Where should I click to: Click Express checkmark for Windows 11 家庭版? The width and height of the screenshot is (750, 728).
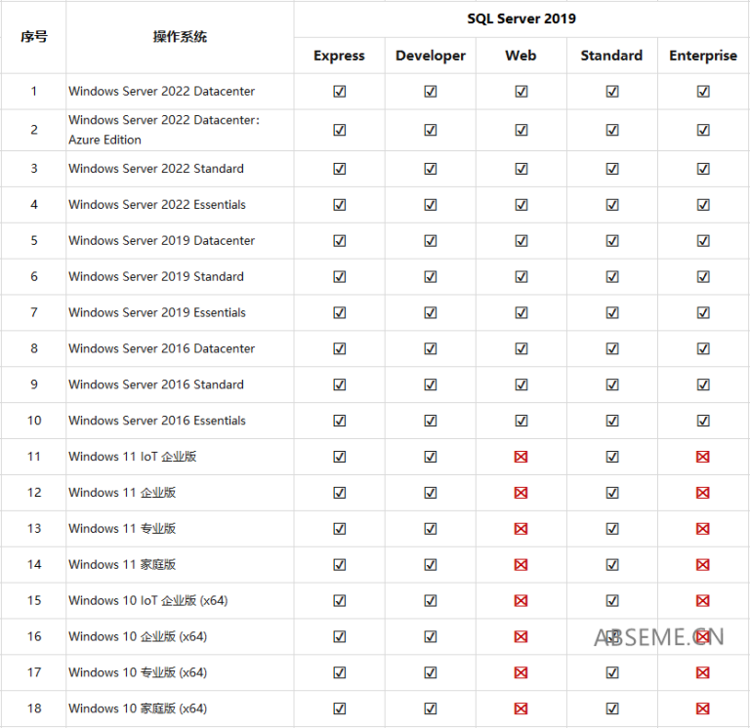pos(339,565)
